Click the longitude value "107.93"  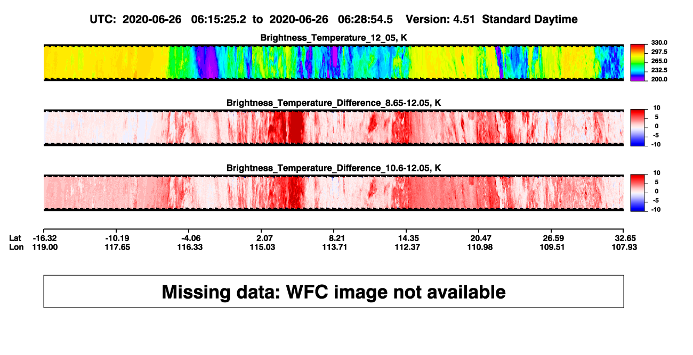(x=625, y=247)
